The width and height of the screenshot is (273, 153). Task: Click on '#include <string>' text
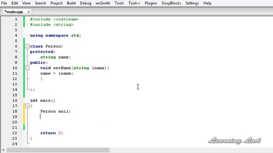point(52,25)
